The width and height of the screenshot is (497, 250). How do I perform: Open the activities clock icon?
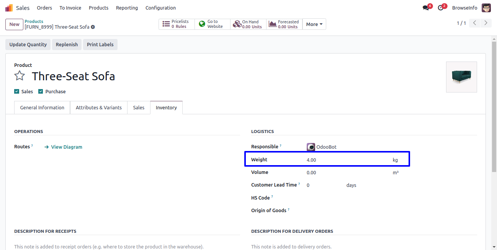point(440,8)
